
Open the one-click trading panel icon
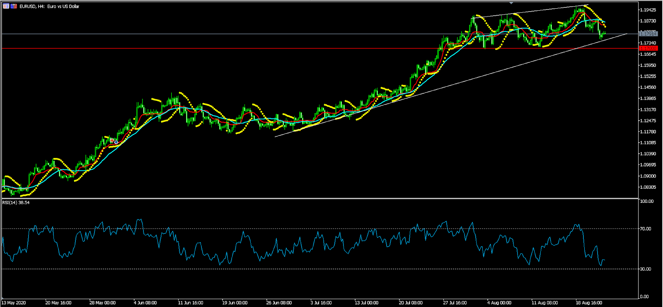pyautogui.click(x=6, y=6)
